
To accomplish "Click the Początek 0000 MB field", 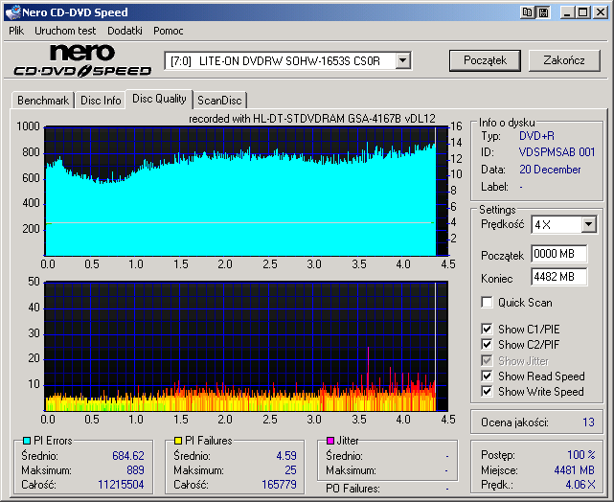I will click(559, 254).
